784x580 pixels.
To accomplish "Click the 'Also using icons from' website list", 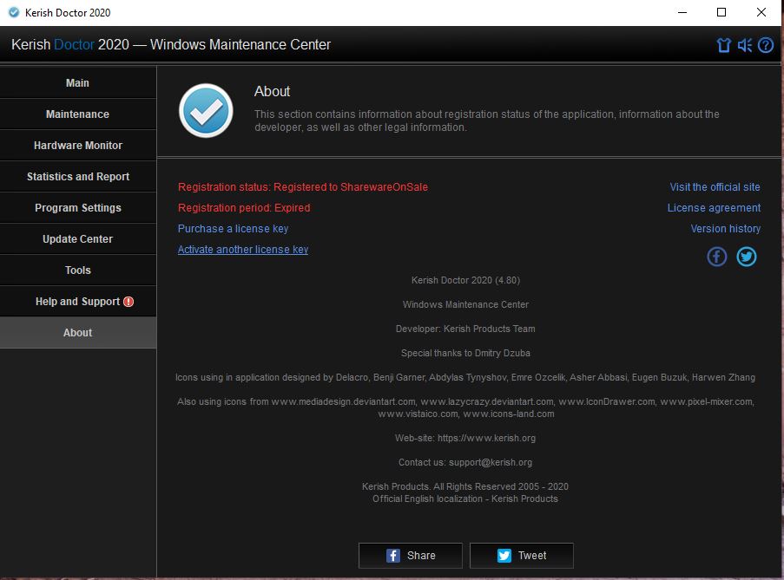I will point(465,407).
